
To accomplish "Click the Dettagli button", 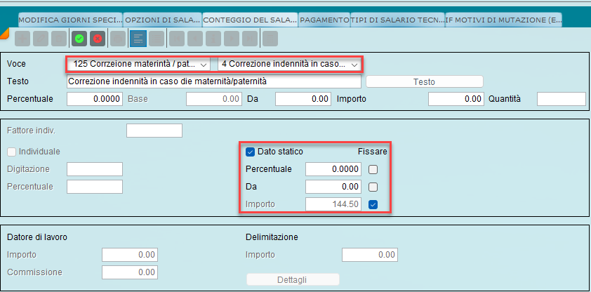I will [293, 279].
